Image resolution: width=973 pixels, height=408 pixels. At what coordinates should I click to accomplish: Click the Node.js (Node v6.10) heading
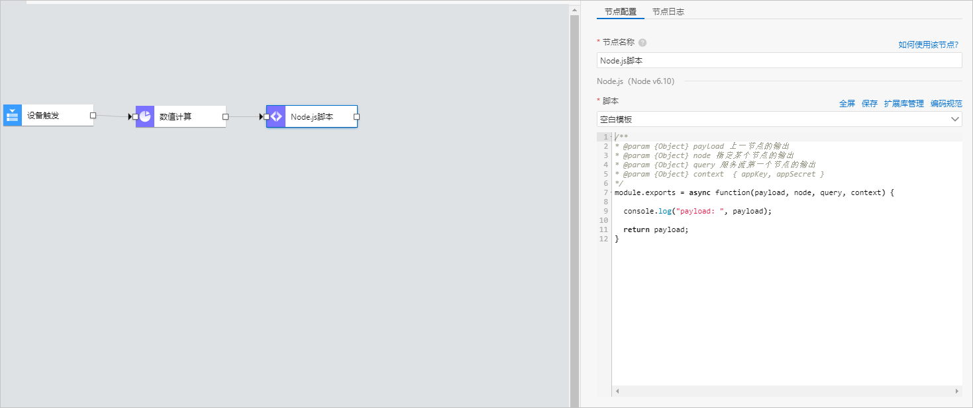click(x=636, y=81)
